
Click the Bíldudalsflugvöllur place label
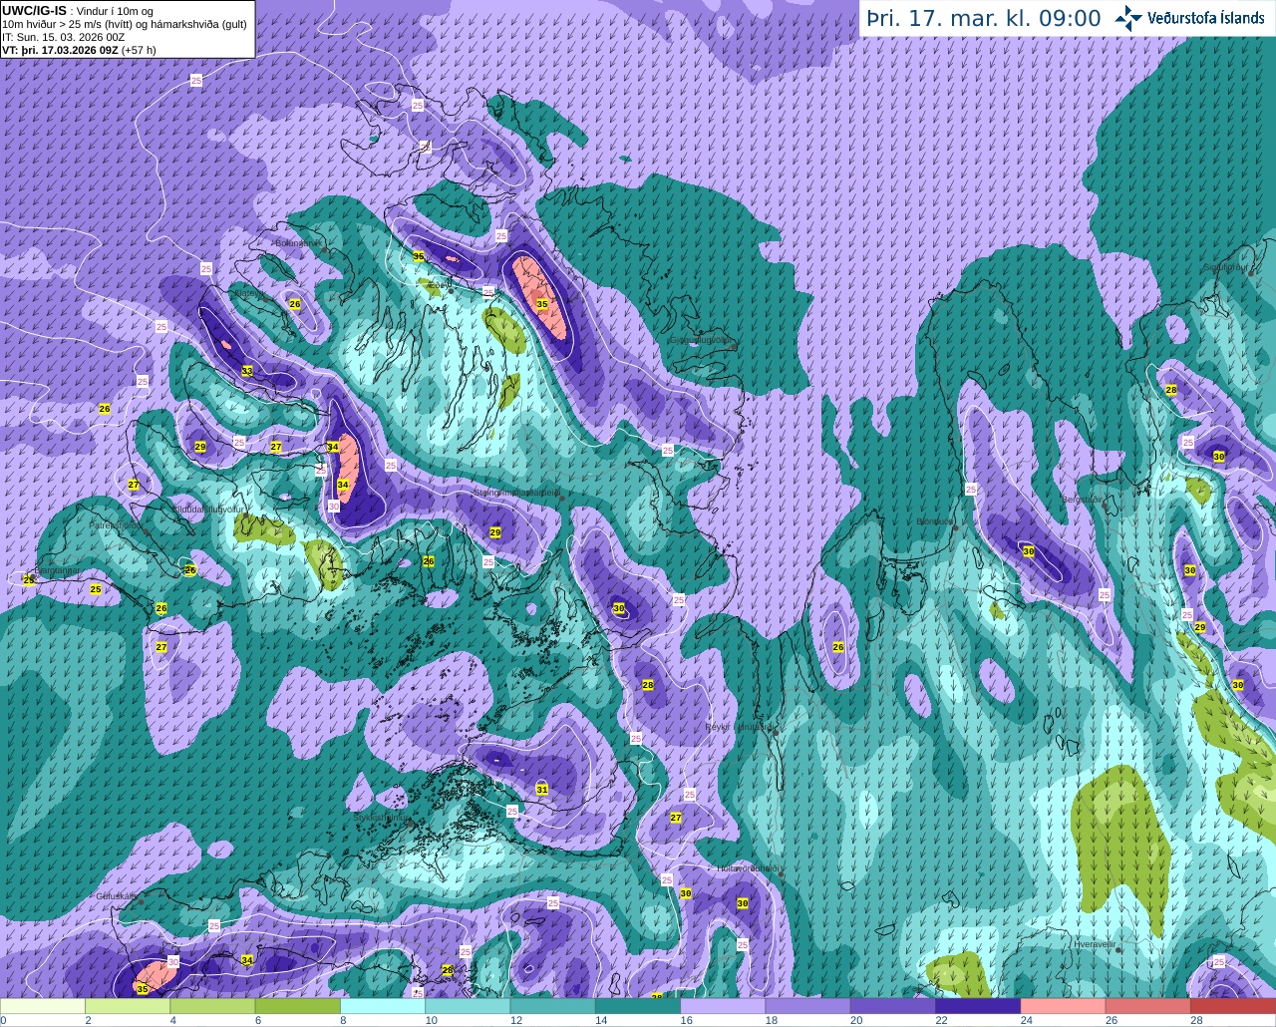[208, 509]
